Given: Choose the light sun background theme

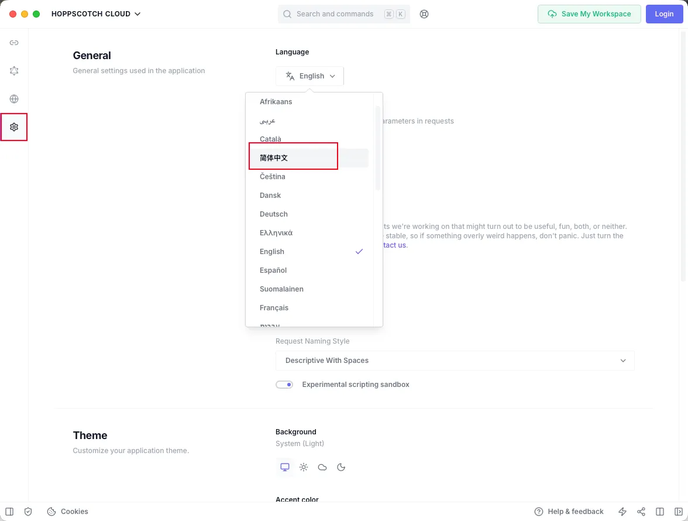Looking at the screenshot, I should [304, 467].
